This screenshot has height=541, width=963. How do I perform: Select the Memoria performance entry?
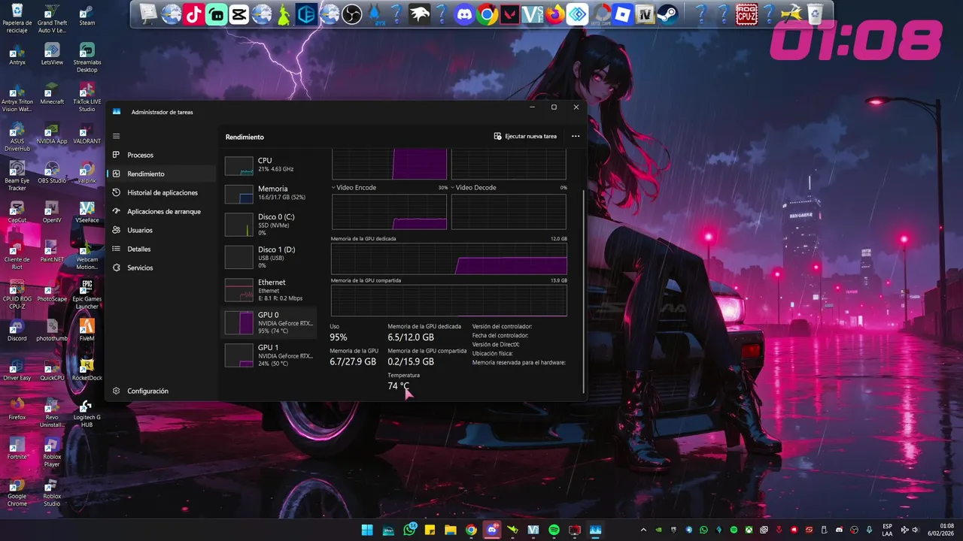[270, 193]
